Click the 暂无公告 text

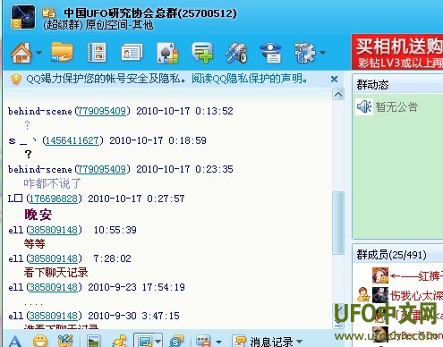click(396, 106)
